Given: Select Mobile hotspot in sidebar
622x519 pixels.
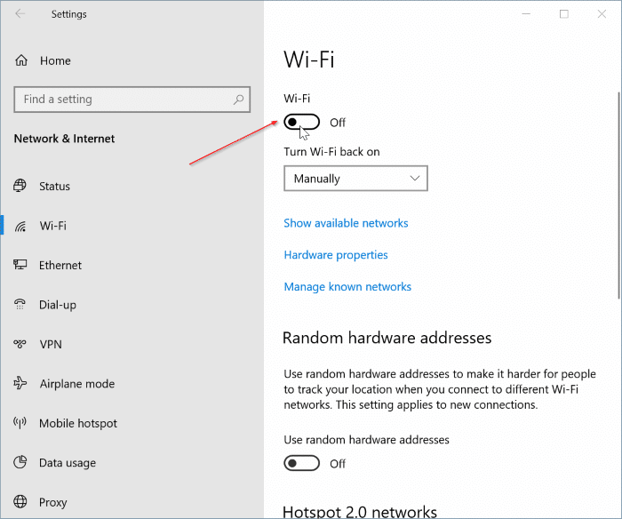Looking at the screenshot, I should 78,423.
